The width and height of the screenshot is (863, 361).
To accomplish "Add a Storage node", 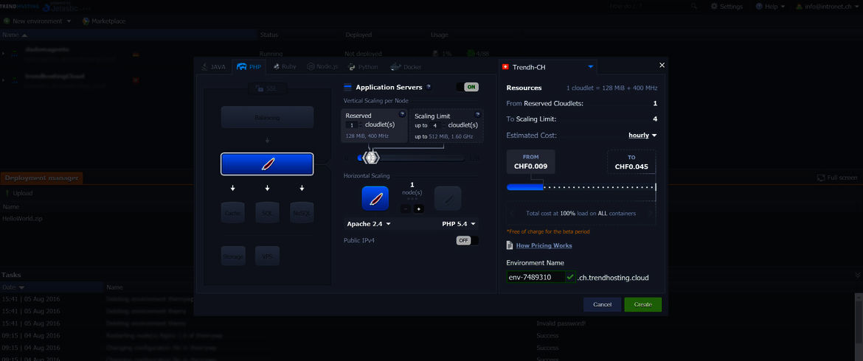I will point(233,256).
